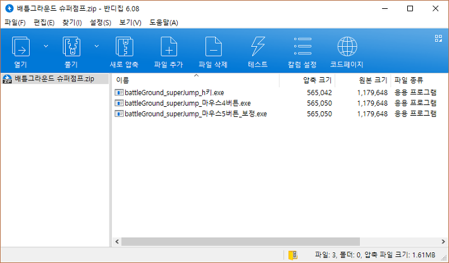Screen dimensions: 449x263
Task: Open the 설정(S) menu
Action: click(x=101, y=23)
